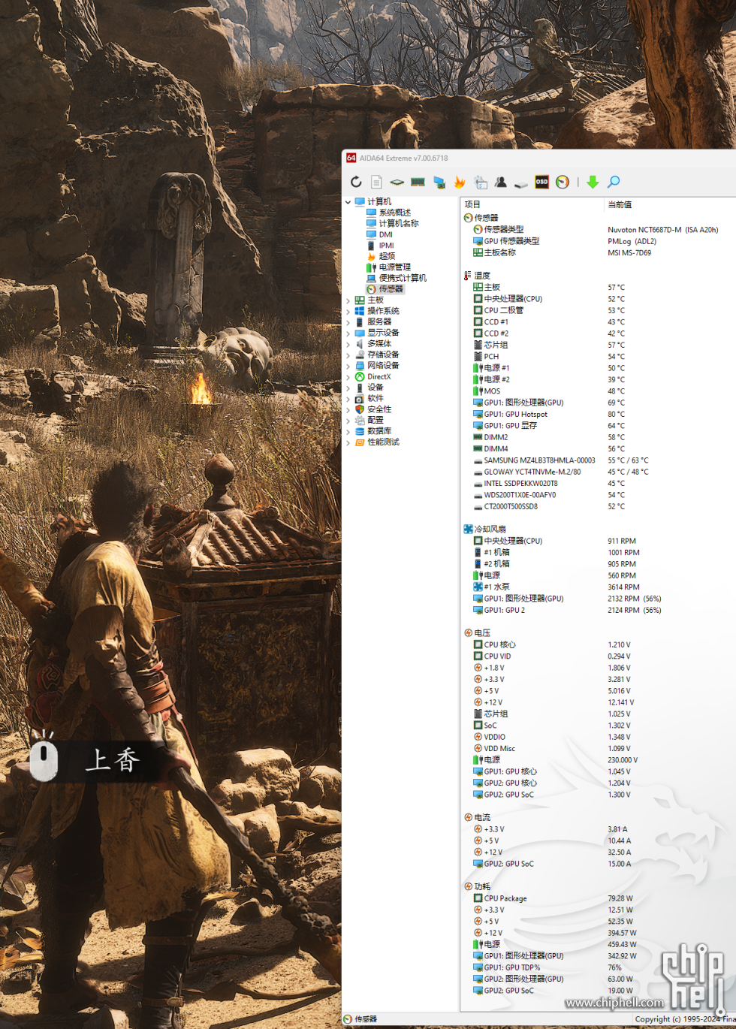Open the checklist icon next to the flame
The height and width of the screenshot is (1029, 736).
pyautogui.click(x=481, y=182)
